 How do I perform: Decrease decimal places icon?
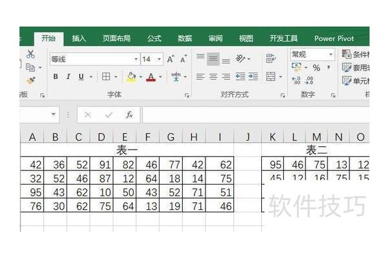(x=309, y=80)
